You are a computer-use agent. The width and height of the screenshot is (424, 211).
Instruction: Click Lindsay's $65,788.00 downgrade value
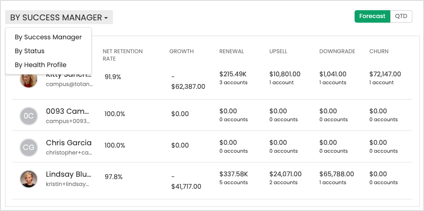(337, 174)
